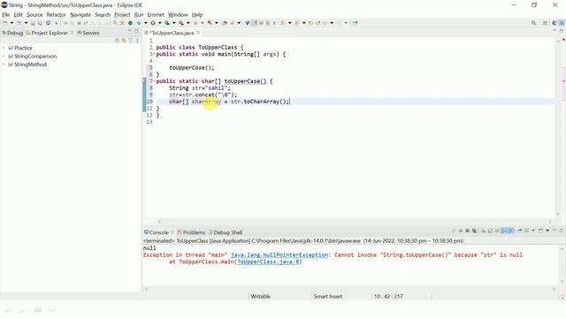Click the Save All toolbar icon
The height and width of the screenshot is (318, 566).
coord(40,23)
